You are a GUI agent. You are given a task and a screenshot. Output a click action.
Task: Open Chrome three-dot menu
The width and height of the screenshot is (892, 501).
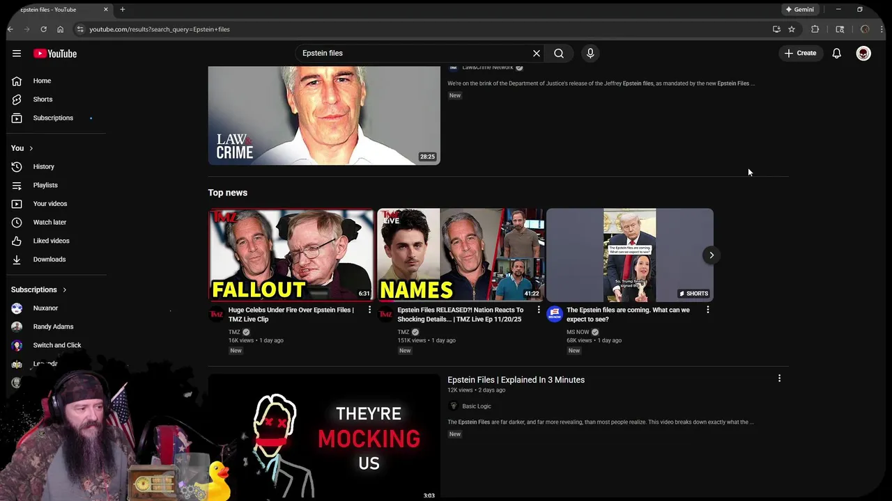[882, 29]
